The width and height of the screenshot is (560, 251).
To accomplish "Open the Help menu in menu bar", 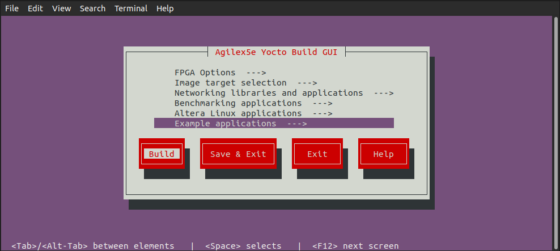I will coord(165,8).
